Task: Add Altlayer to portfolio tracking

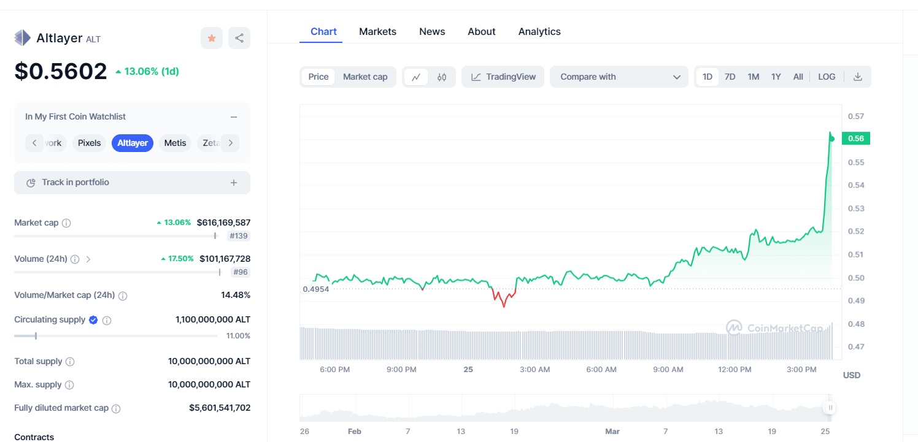Action: [132, 182]
